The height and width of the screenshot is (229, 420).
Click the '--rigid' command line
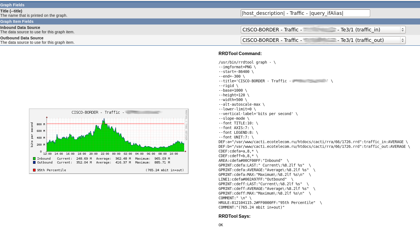(228, 86)
